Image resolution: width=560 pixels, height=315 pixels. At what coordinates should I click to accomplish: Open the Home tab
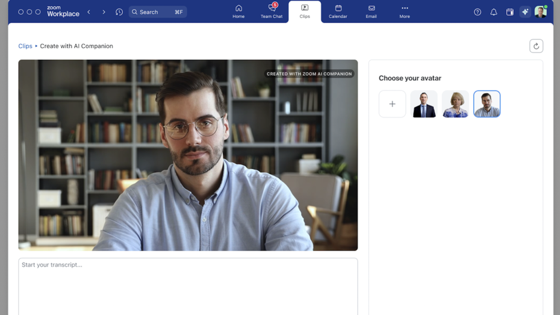(238, 11)
